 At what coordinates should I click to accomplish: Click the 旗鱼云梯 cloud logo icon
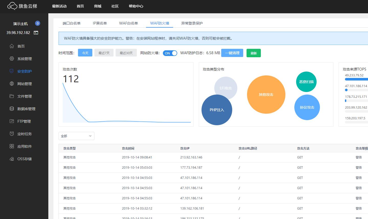click(x=12, y=6)
